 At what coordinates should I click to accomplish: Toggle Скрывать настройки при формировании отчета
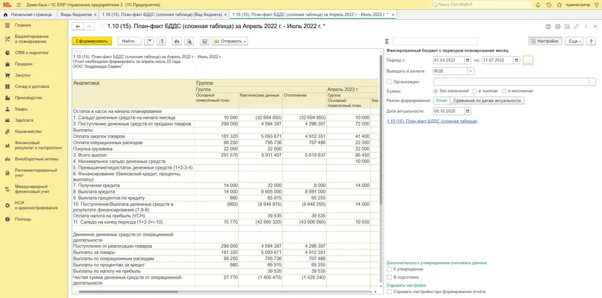[389, 292]
